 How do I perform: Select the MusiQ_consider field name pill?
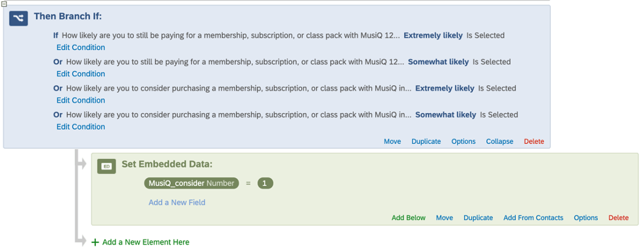coord(191,183)
